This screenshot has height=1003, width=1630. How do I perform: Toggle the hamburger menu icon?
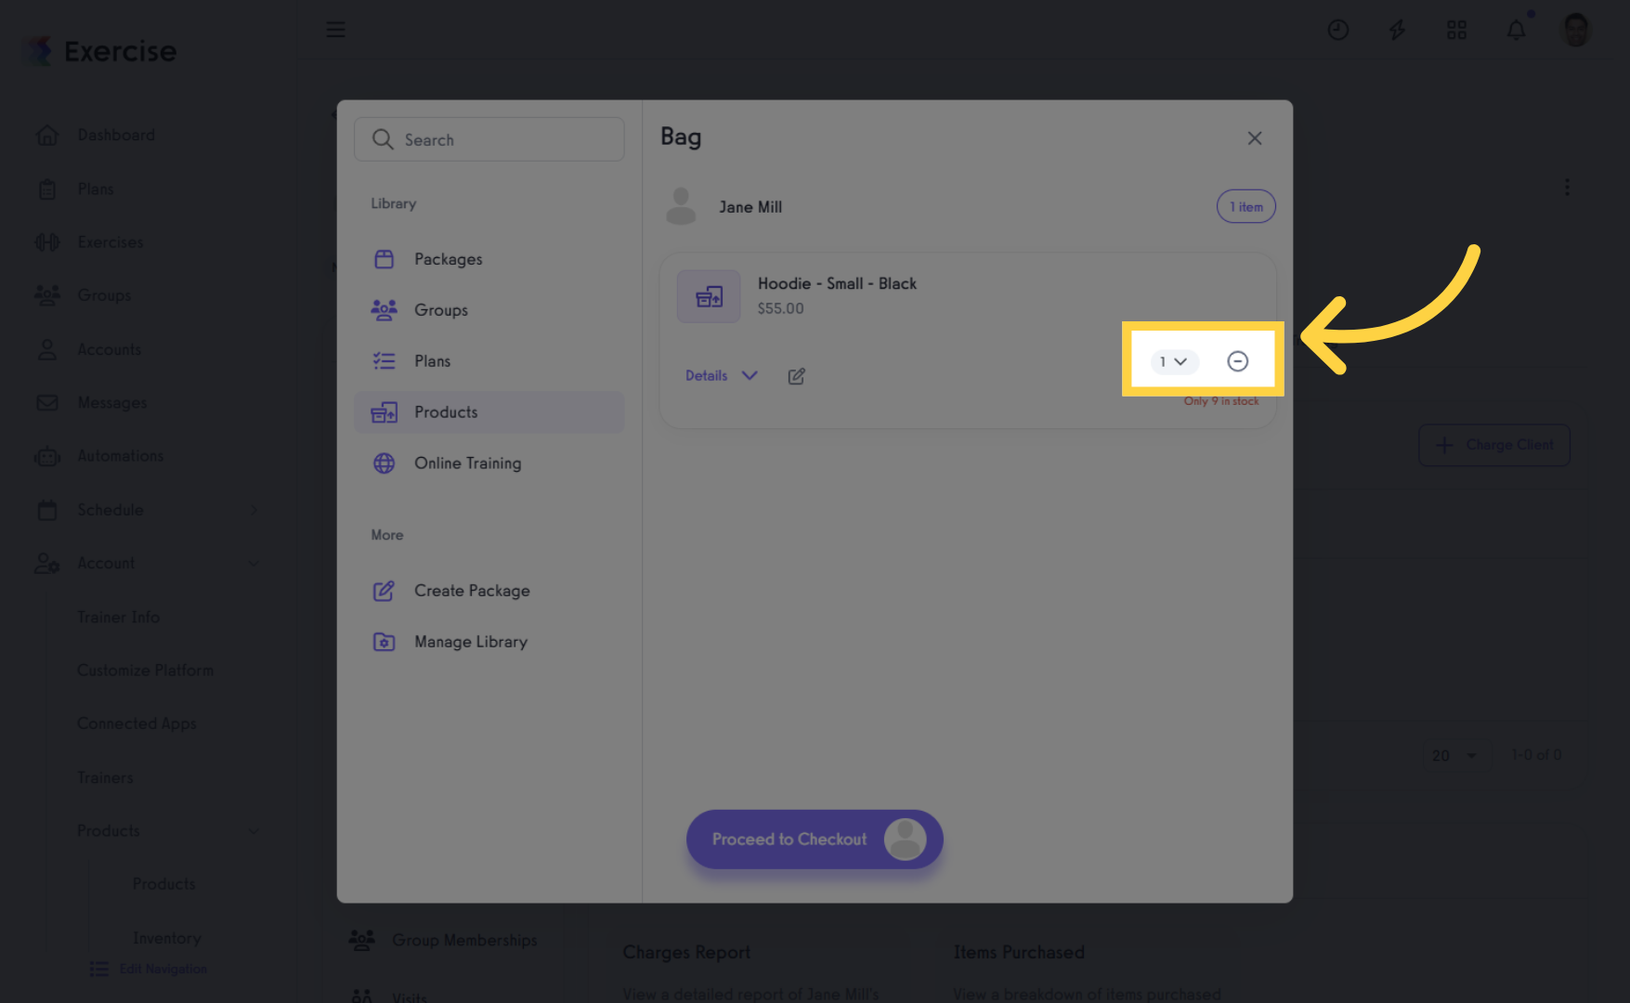pos(335,30)
